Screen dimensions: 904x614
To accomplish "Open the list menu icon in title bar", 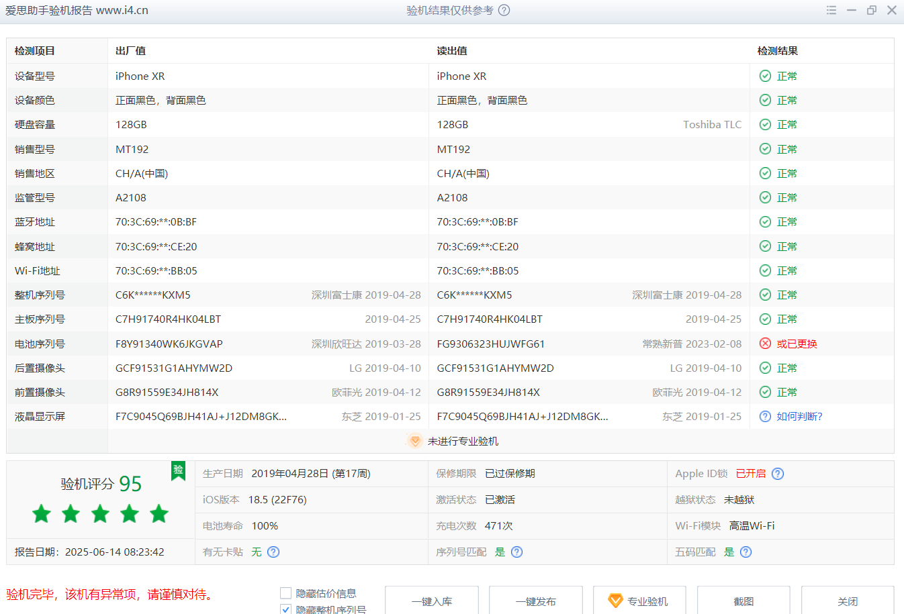I will (x=831, y=10).
